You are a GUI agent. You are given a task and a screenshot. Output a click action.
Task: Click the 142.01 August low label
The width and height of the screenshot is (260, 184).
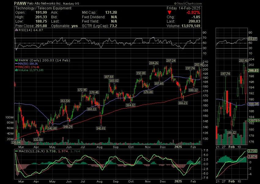pyautogui.click(x=101, y=128)
